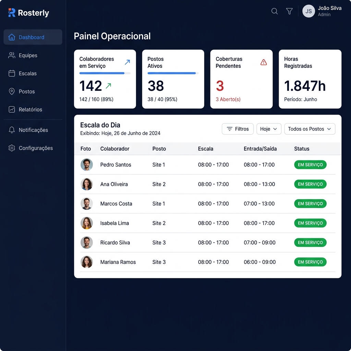Open Pedro Santos photo thumbnail
Viewport: 351px width, 351px height.
click(87, 165)
